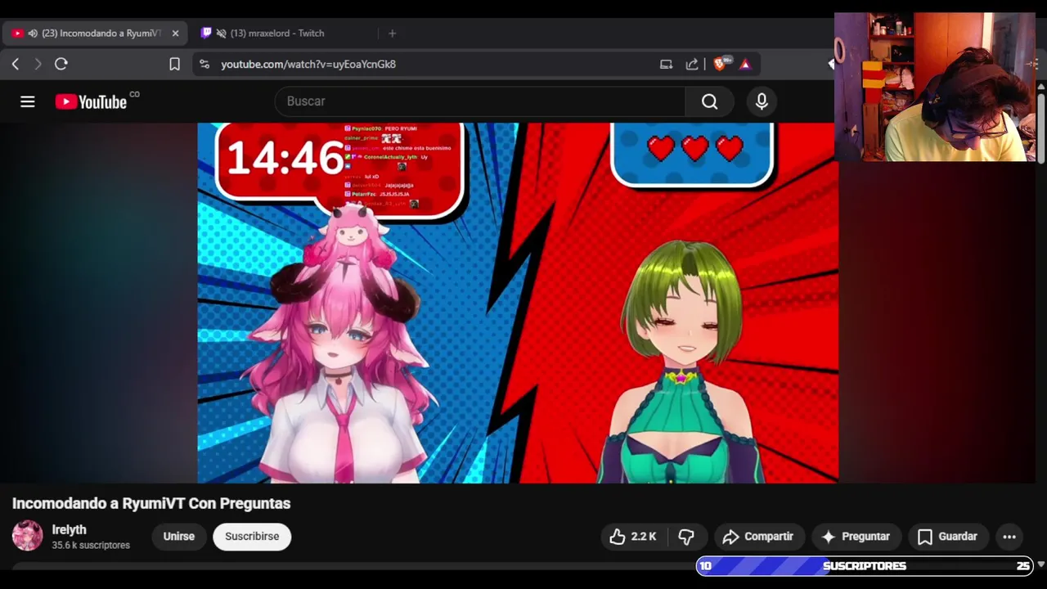
Task: Open the three-dot more actions menu
Action: (1009, 537)
